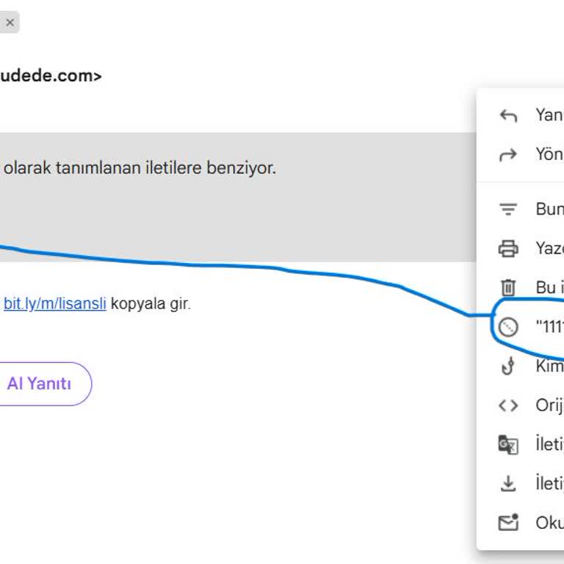
Task: Select the "Orij..." show original entry
Action: [x=520, y=405]
